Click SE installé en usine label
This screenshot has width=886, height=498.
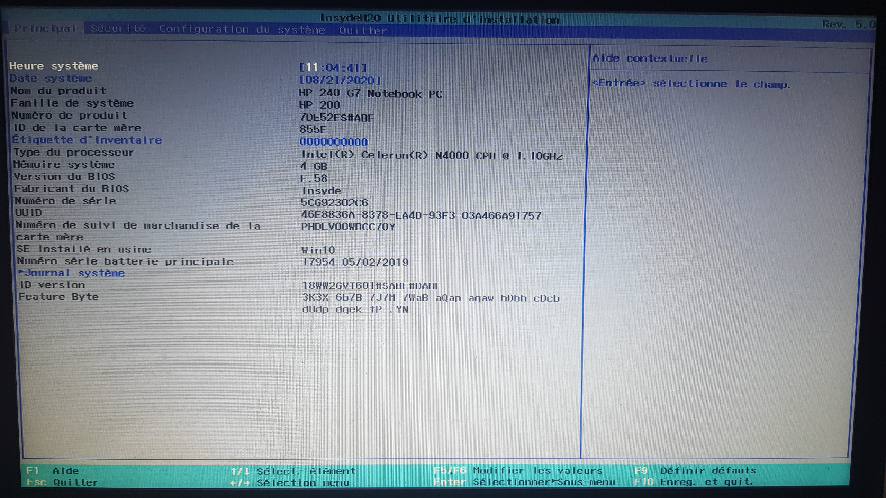click(x=84, y=249)
